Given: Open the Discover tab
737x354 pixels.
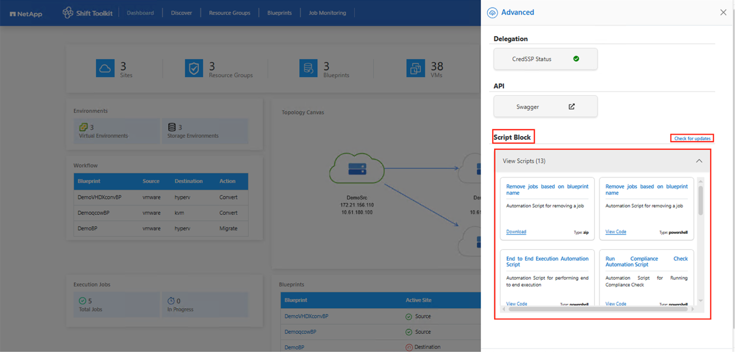Looking at the screenshot, I should coord(181,13).
